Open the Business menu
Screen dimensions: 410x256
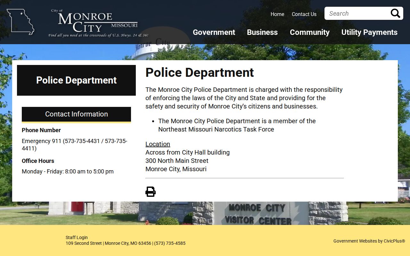262,32
